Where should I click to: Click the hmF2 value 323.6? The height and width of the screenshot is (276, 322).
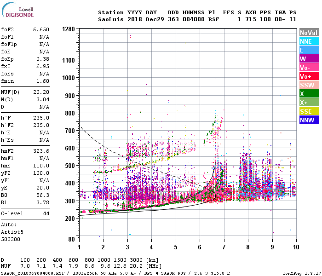[x=41, y=151]
